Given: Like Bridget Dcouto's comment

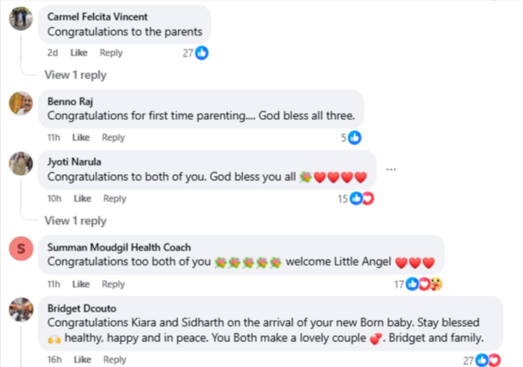Looking at the screenshot, I should 82,360.
